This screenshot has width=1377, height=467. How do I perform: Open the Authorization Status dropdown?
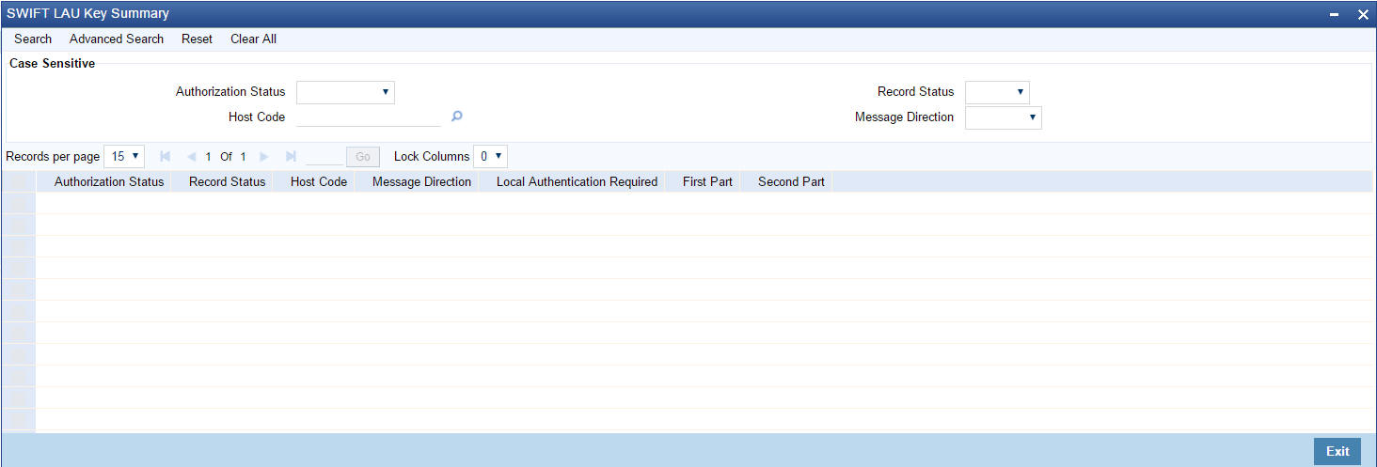coord(345,92)
